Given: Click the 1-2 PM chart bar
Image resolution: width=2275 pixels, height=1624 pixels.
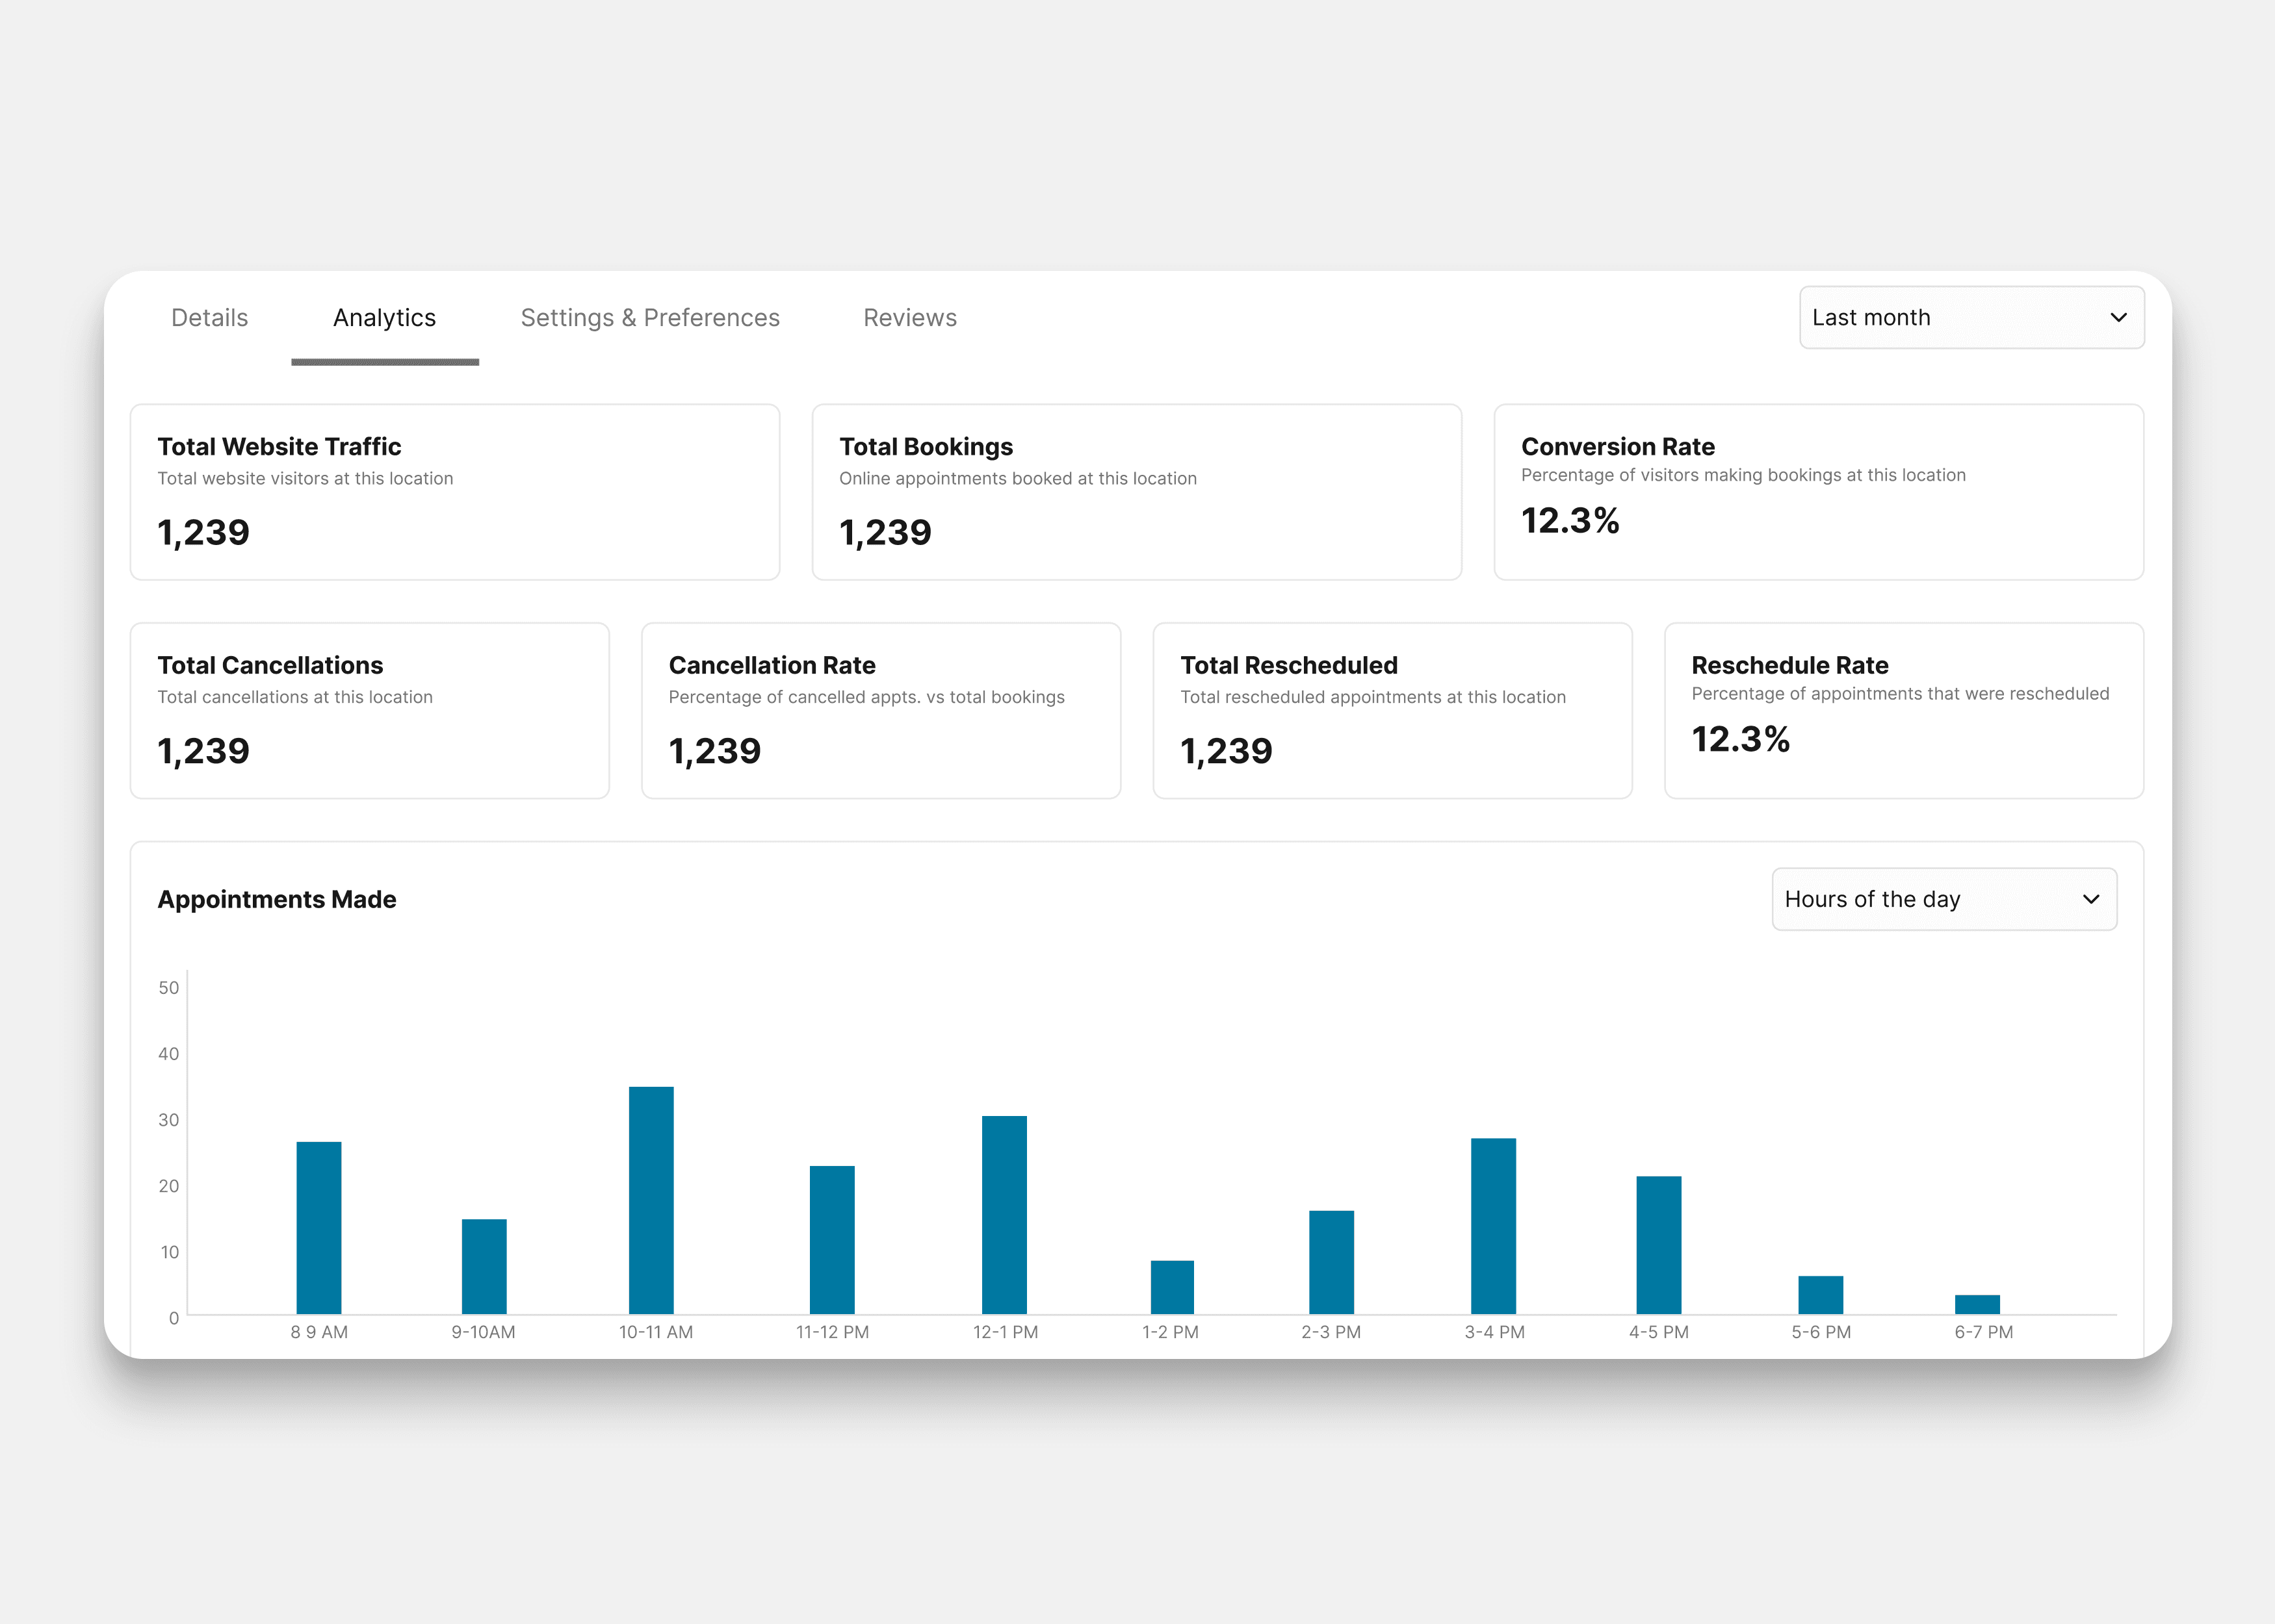Looking at the screenshot, I should [x=1171, y=1287].
